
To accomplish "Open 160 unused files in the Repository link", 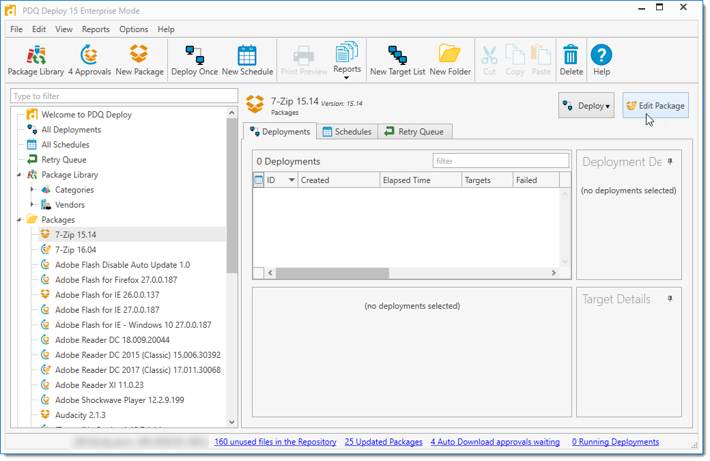I will (x=275, y=441).
